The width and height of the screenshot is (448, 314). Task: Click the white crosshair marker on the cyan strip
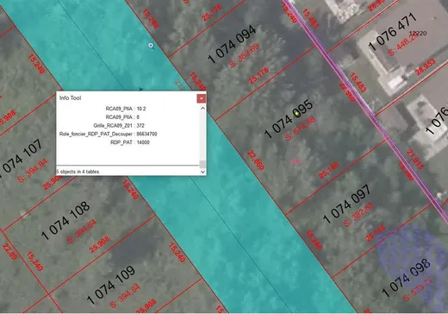click(x=151, y=46)
